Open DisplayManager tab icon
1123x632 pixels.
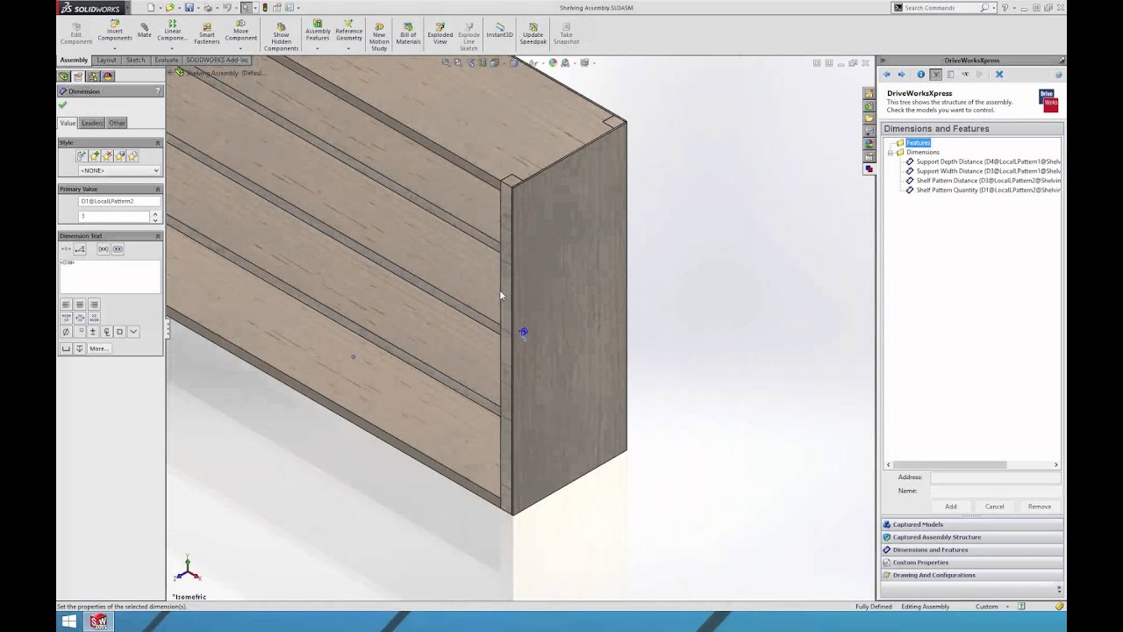[108, 76]
